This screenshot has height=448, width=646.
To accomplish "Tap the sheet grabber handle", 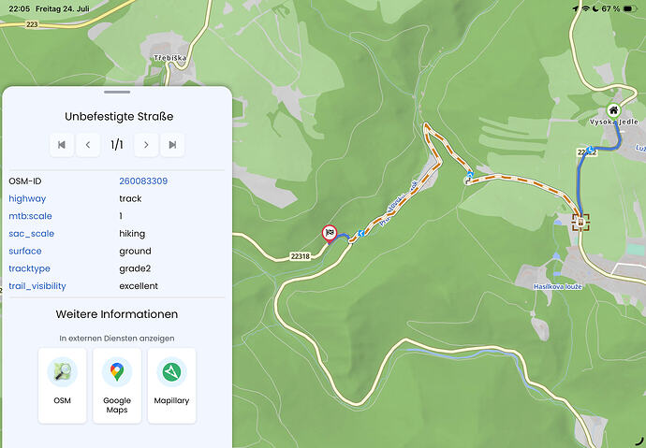I will 117,93.
